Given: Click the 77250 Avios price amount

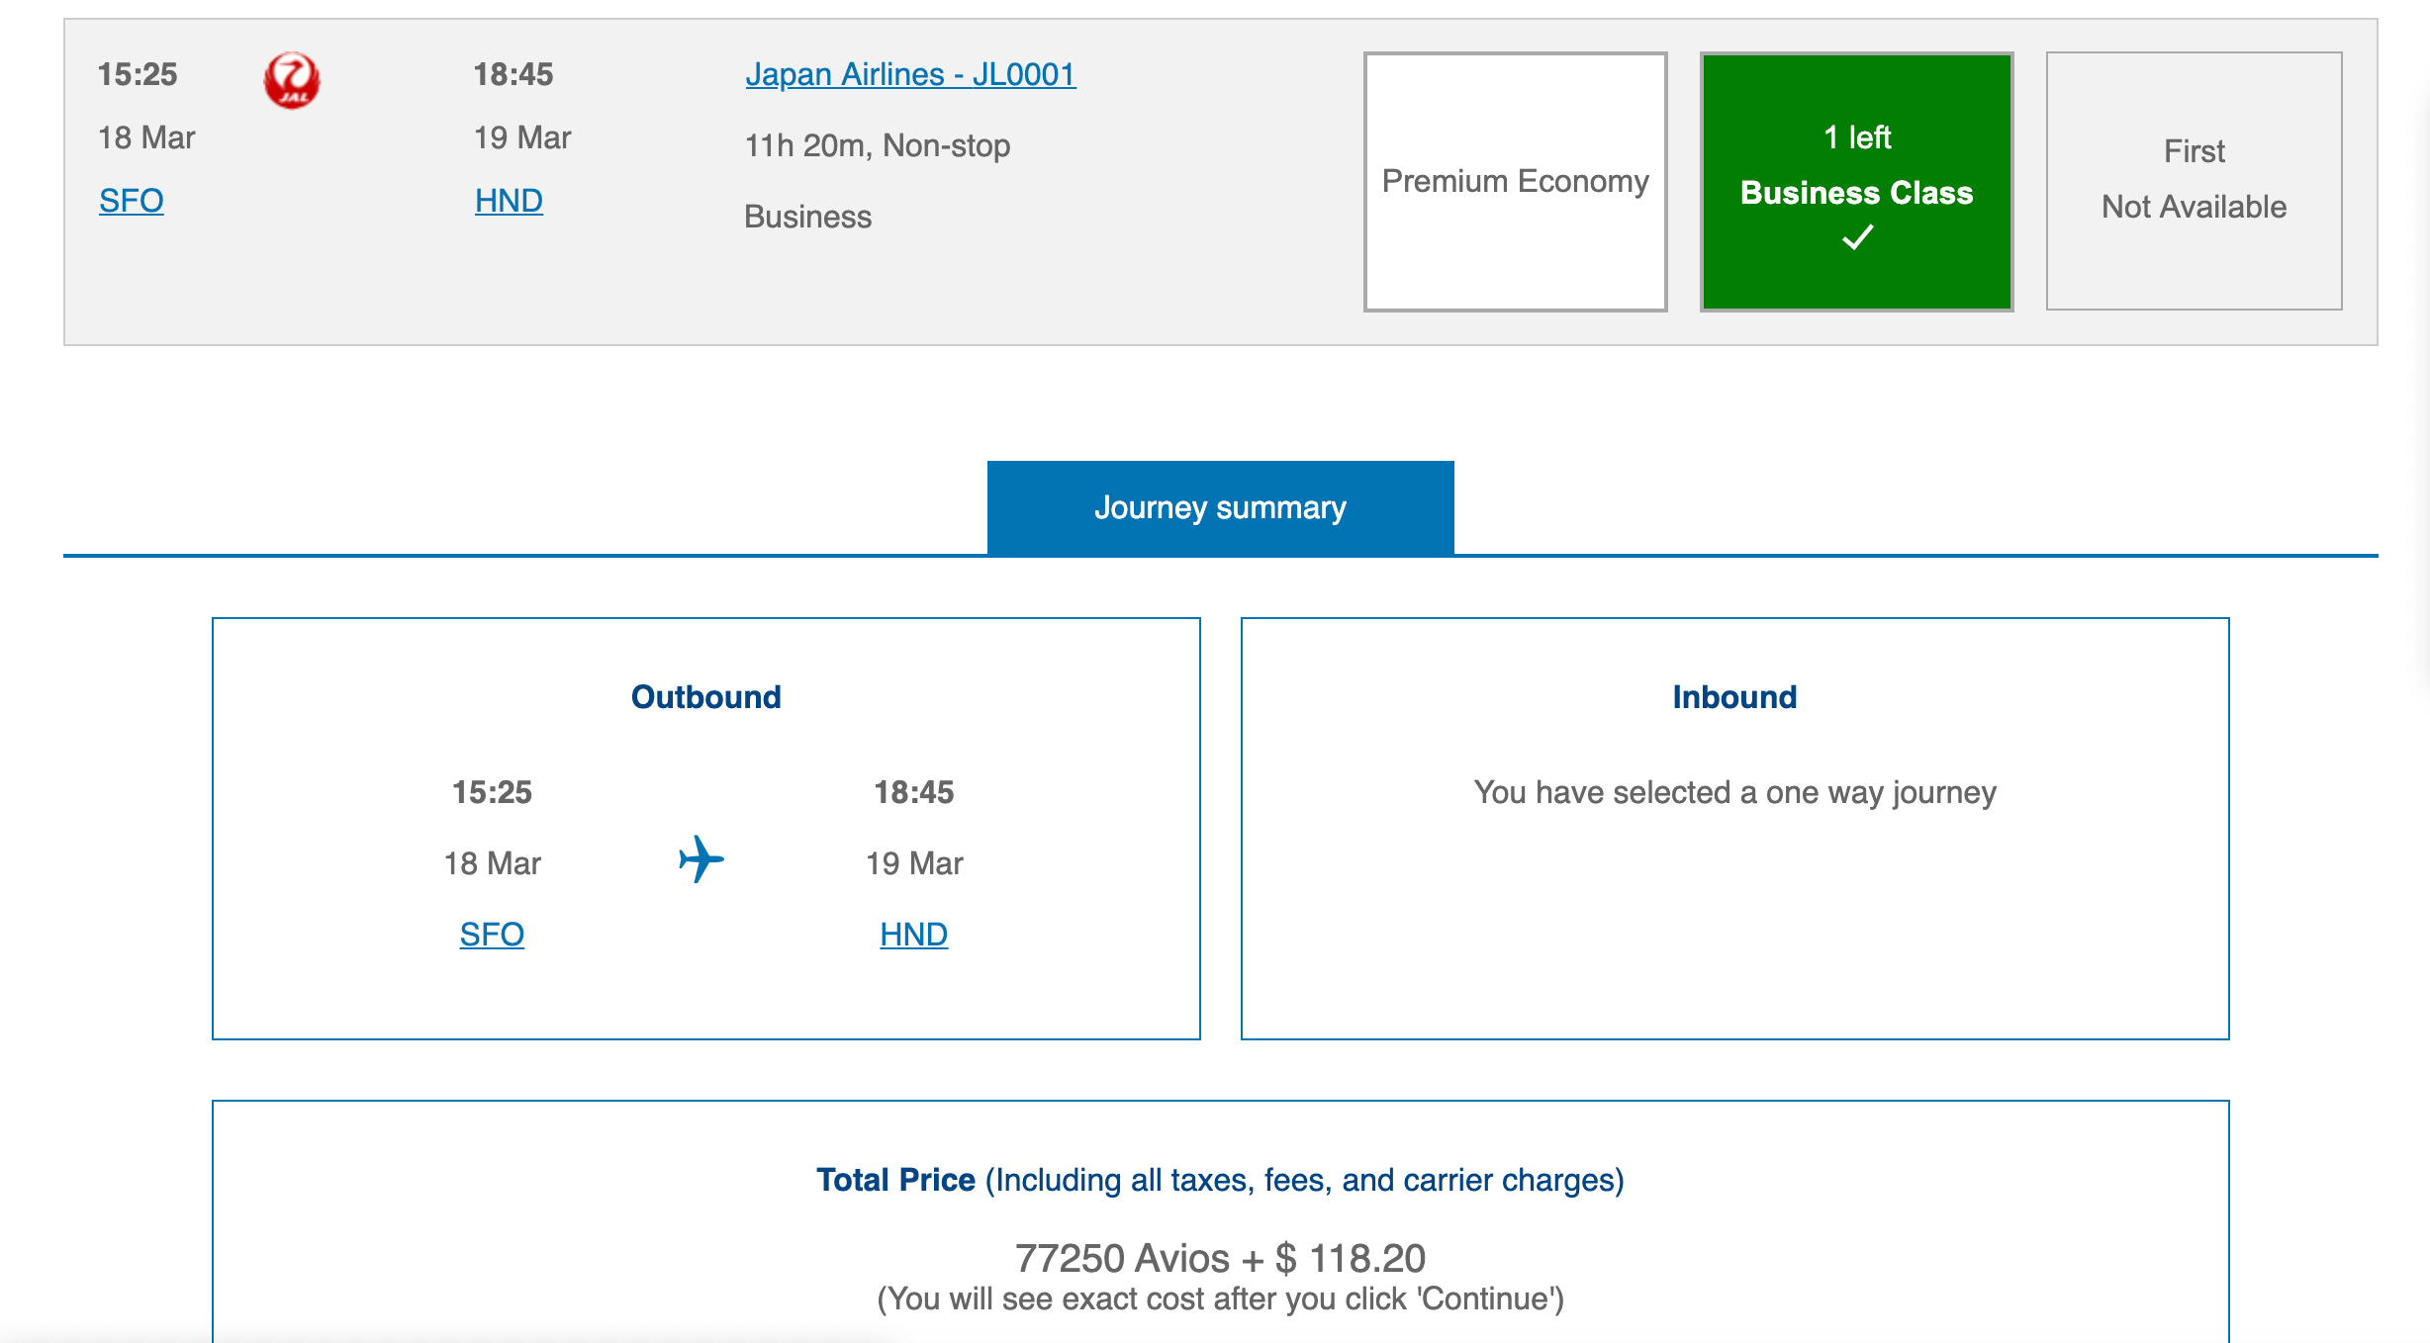Looking at the screenshot, I should coord(1220,1258).
